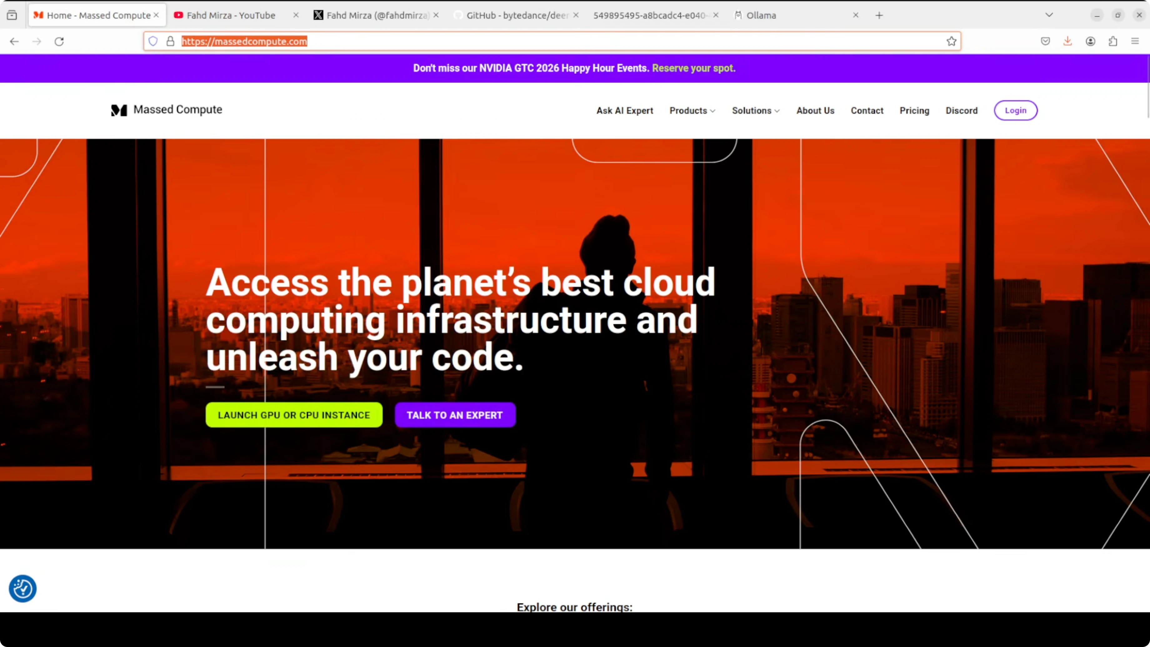This screenshot has width=1150, height=647.
Task: Open the extensions puzzle icon
Action: [1113, 42]
